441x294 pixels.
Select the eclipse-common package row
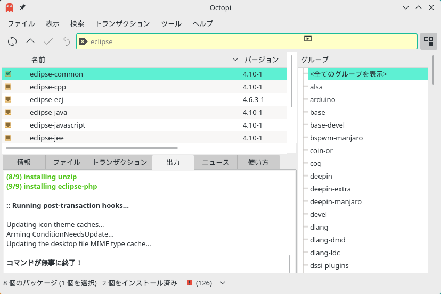144,74
